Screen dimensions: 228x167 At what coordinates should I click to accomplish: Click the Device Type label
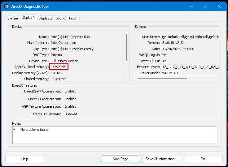tap(39, 61)
